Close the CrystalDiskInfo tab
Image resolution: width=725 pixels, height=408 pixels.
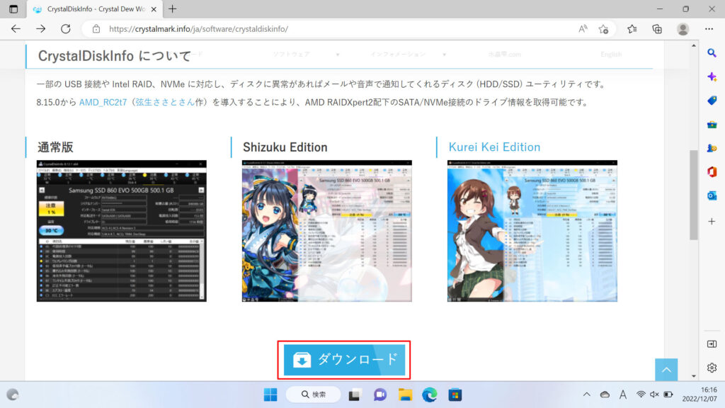(154, 9)
